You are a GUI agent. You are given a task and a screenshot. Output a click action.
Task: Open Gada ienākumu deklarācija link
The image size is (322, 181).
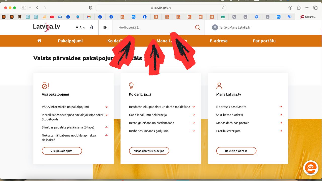tap(148, 115)
